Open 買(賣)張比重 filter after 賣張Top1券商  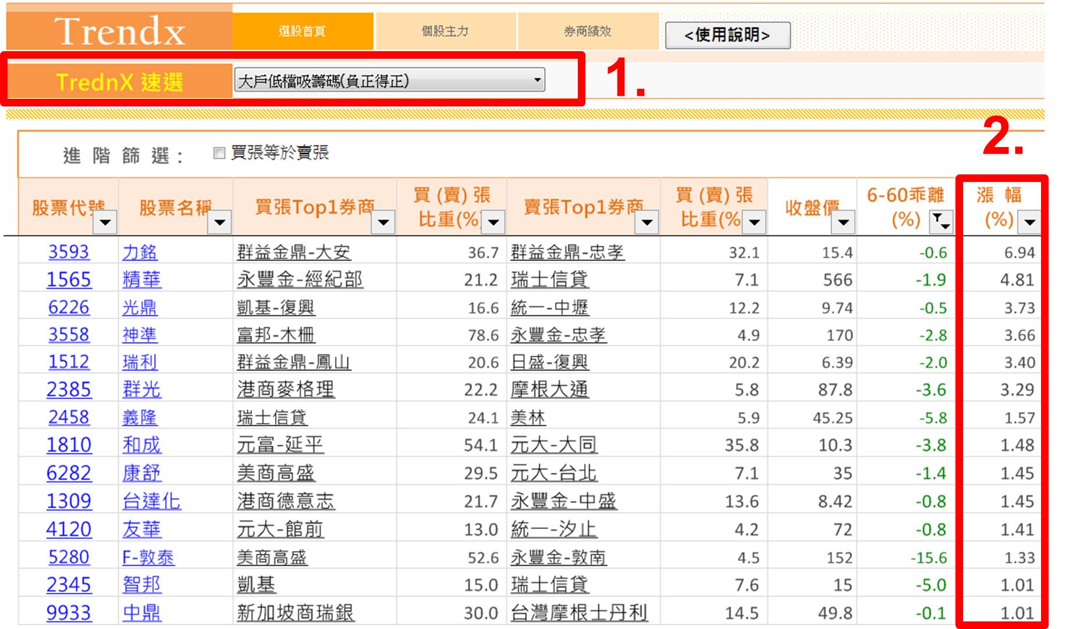tap(754, 222)
